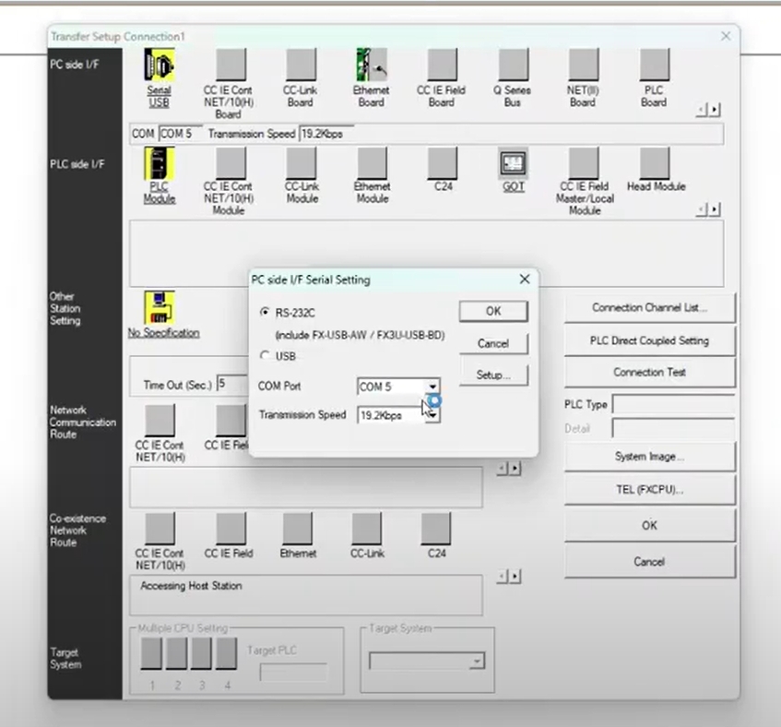The height and width of the screenshot is (727, 781).
Task: Select the RS-232C radio button
Action: (266, 313)
